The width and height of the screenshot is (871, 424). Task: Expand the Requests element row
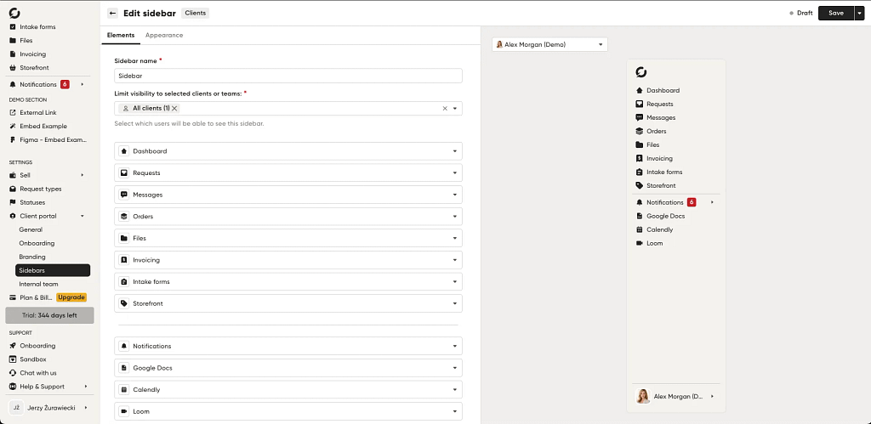[x=454, y=173]
